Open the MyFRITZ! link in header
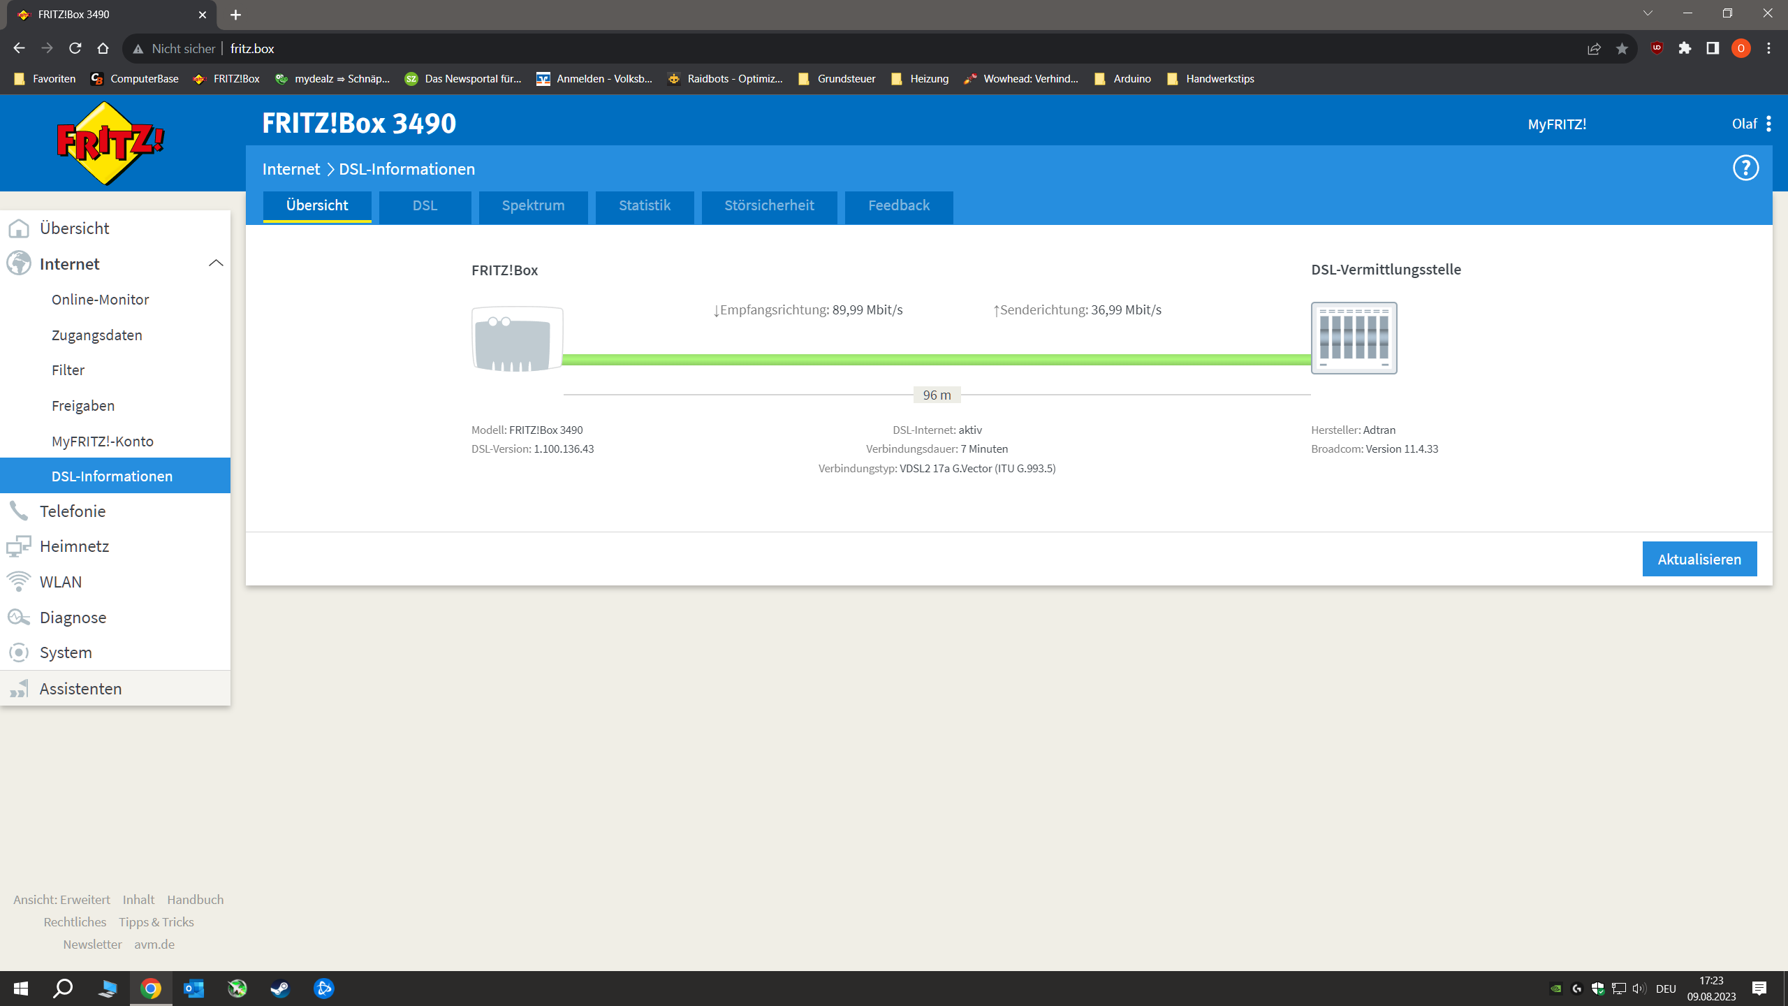The image size is (1788, 1006). (1557, 124)
